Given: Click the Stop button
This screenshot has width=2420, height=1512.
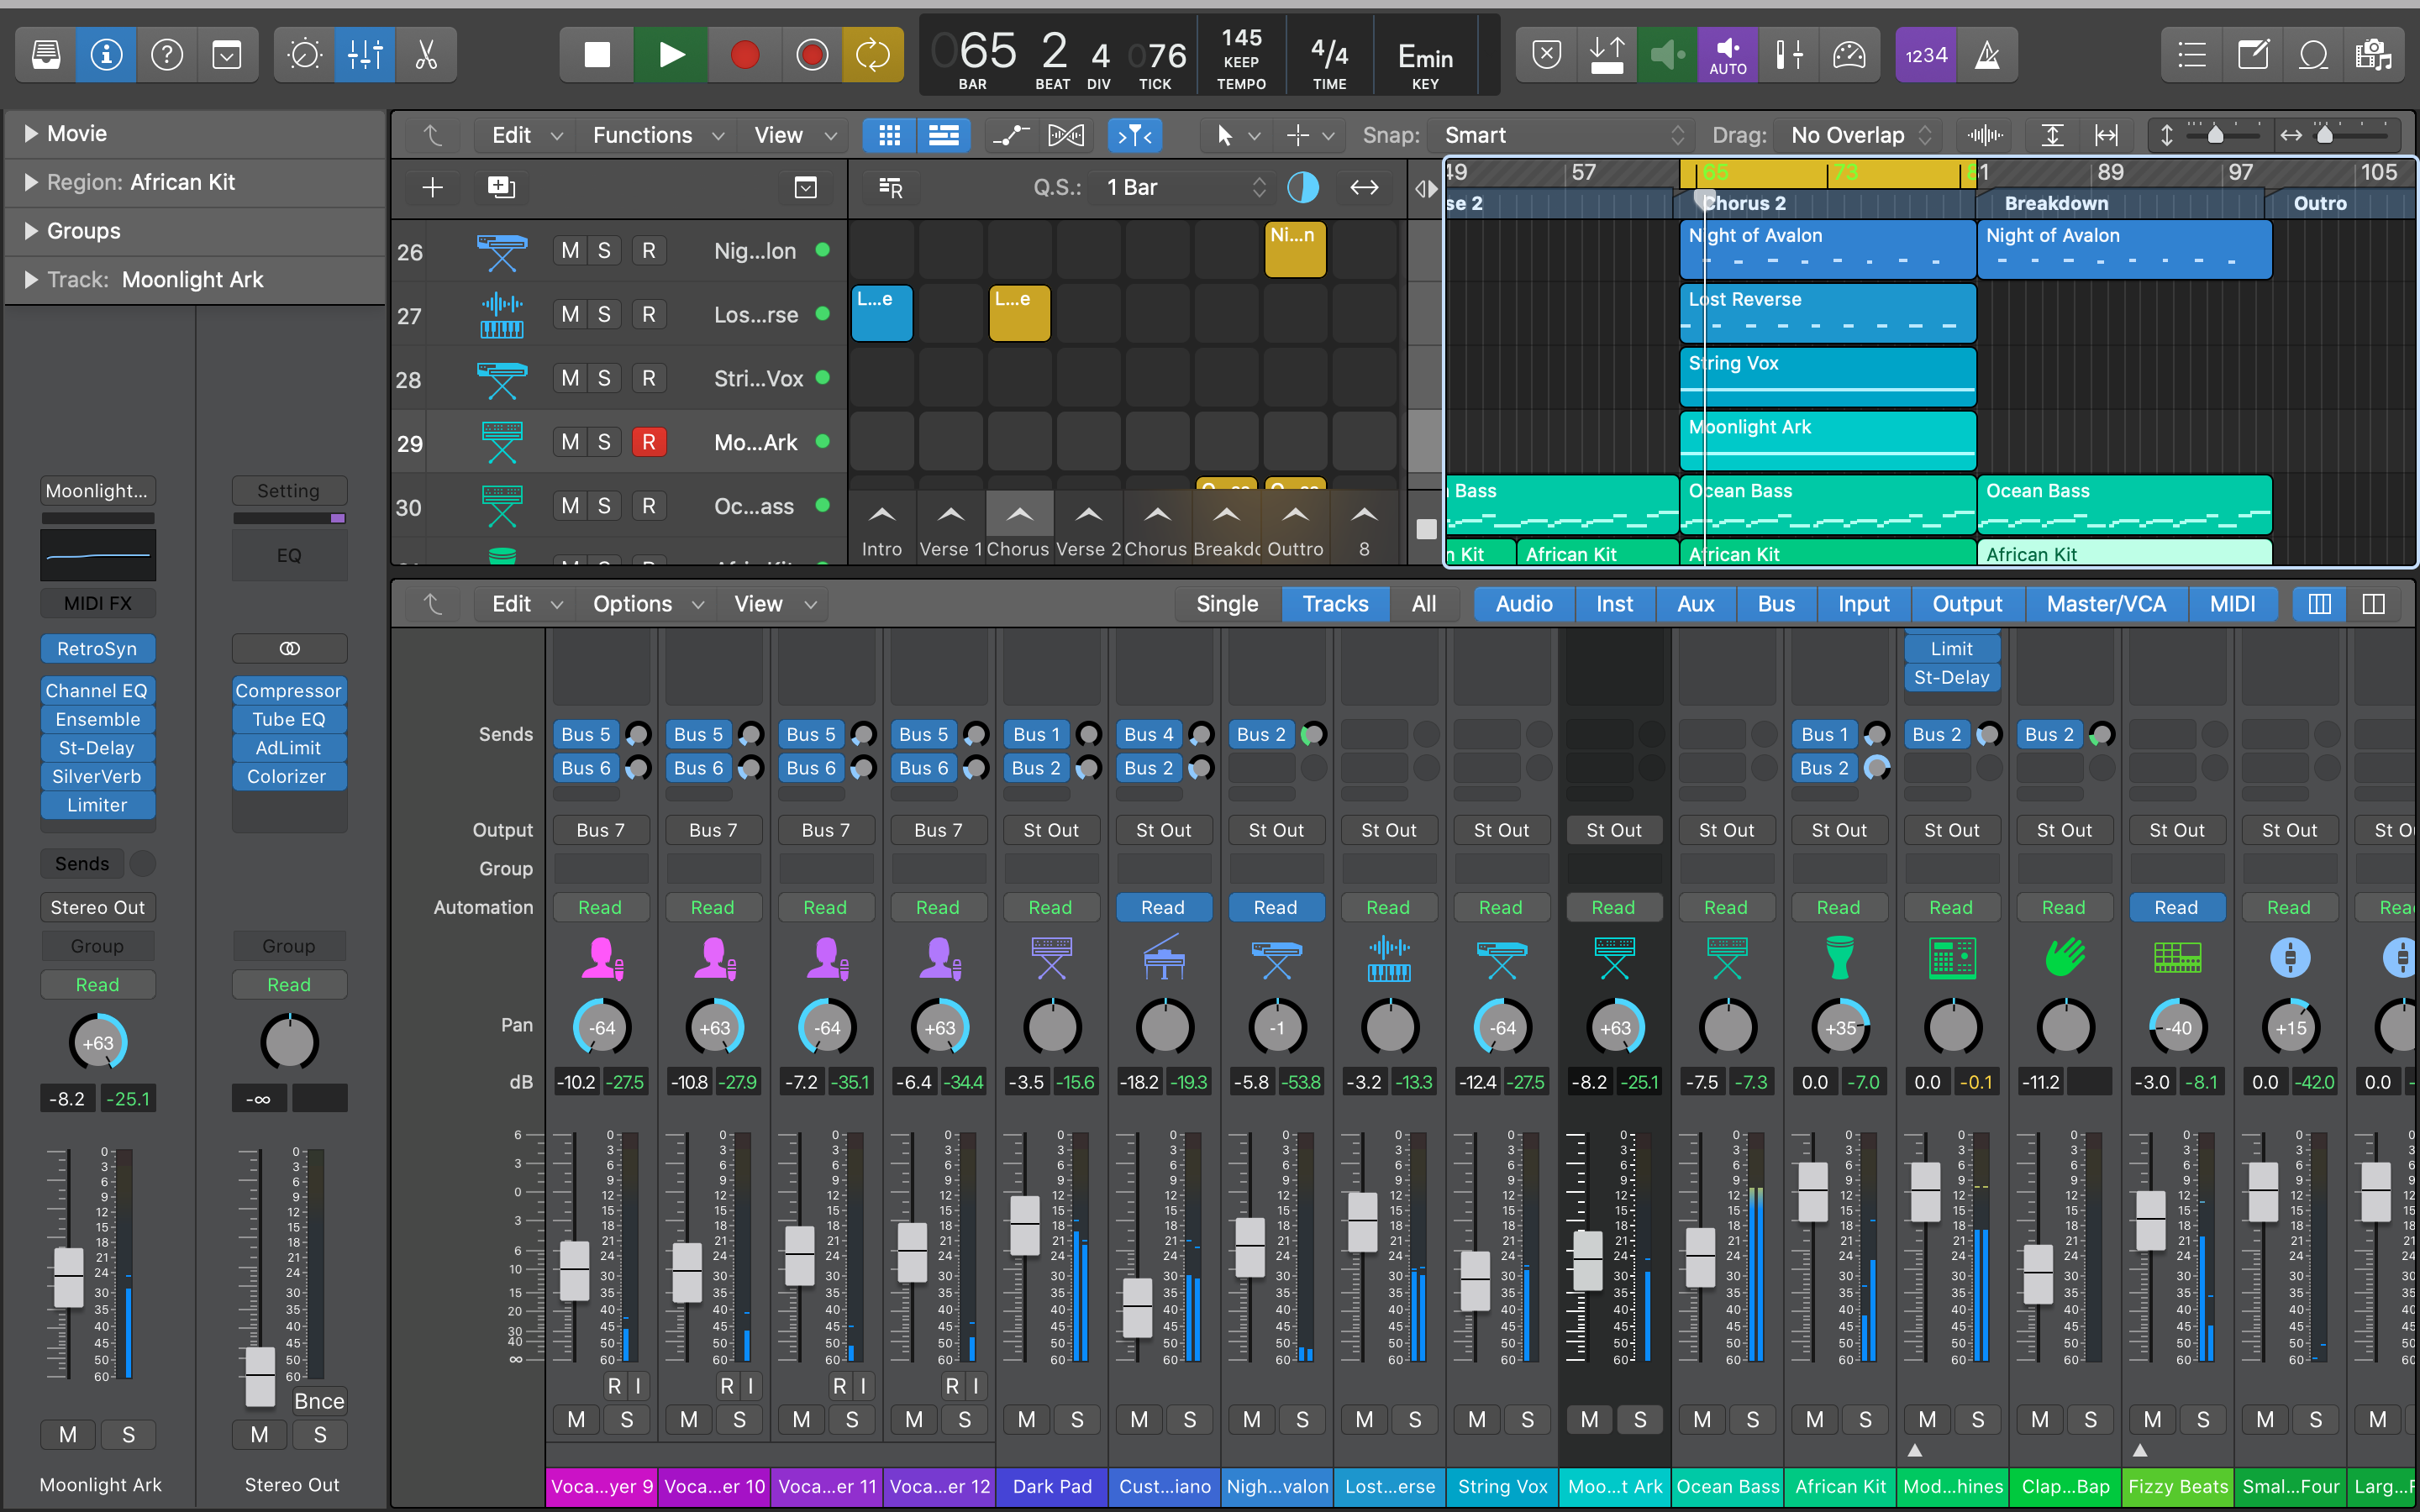Looking at the screenshot, I should [x=597, y=55].
